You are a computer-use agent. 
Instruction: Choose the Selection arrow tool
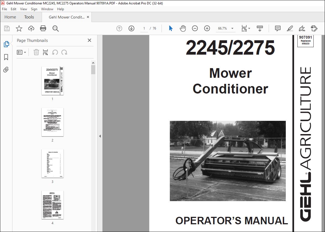point(171,28)
